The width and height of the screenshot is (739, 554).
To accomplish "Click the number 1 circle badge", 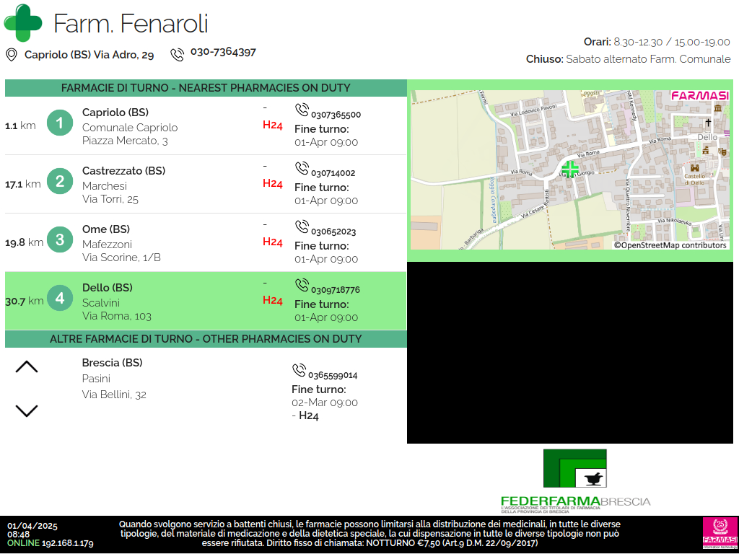I will [x=60, y=123].
